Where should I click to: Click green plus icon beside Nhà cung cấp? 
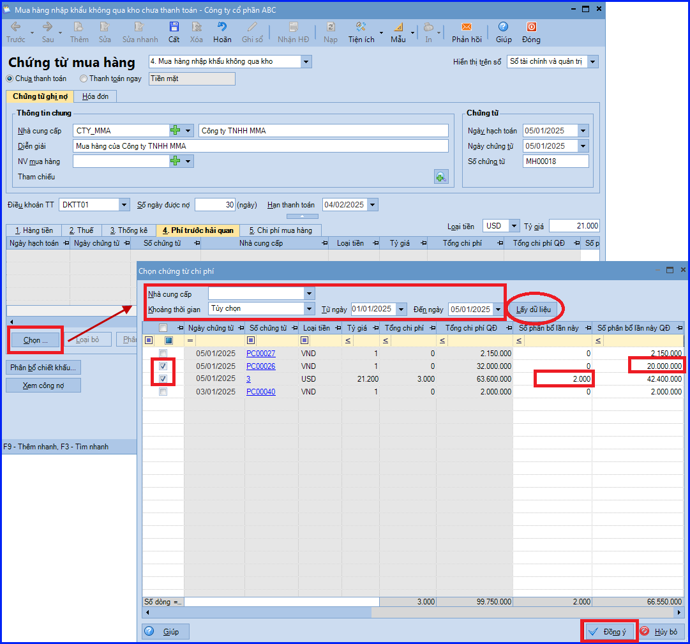pyautogui.click(x=175, y=131)
